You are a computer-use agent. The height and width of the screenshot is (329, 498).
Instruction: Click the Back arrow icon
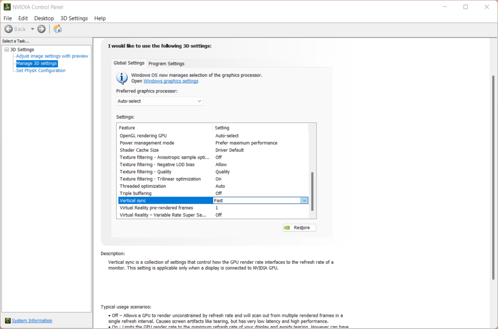[x=9, y=29]
